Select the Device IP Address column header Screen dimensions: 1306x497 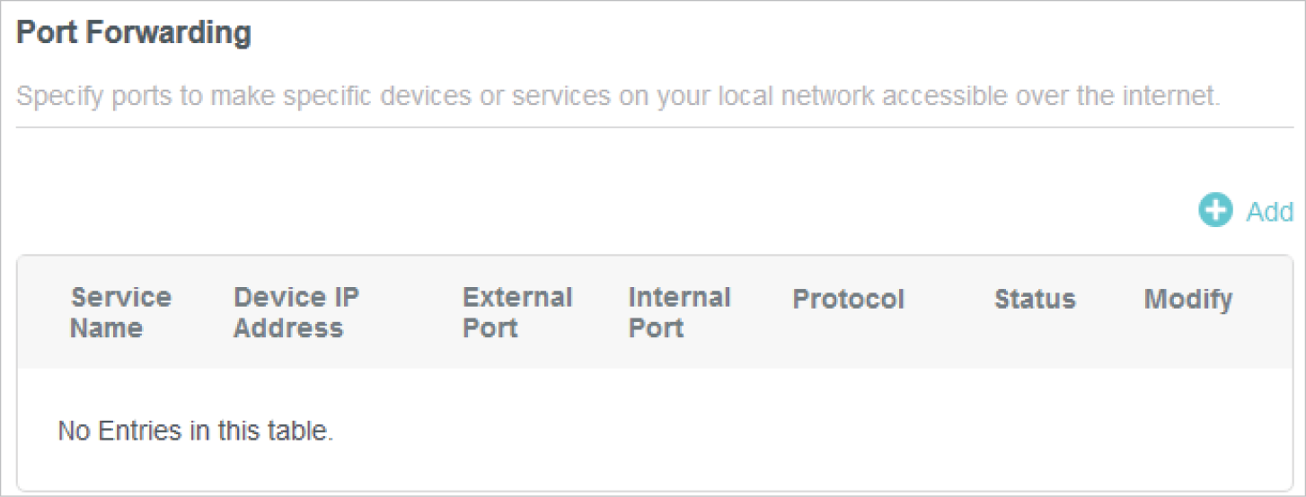click(296, 312)
